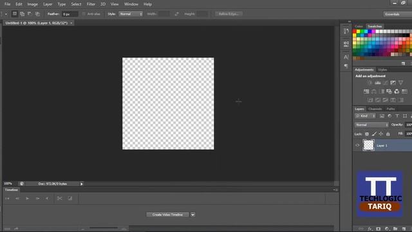Toggle lock transparent pixels
This screenshot has width=412, height=232.
click(367, 134)
